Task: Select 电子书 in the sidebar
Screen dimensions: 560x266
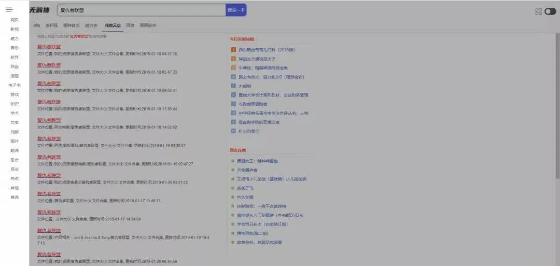Action: tap(15, 86)
